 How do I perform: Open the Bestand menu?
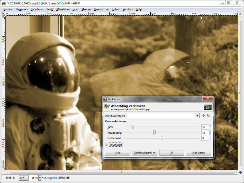(8, 9)
